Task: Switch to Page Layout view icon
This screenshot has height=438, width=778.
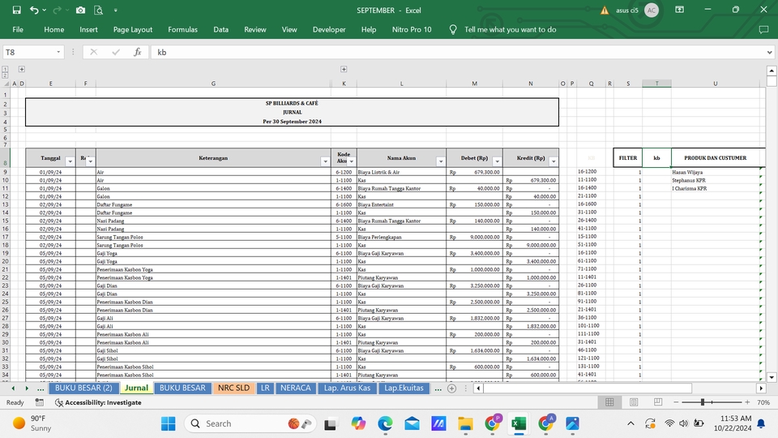Action: click(634, 402)
